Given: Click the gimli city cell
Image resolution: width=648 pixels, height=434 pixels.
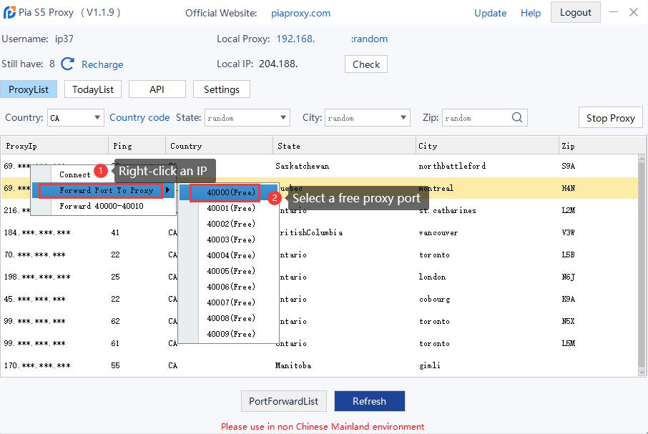Looking at the screenshot, I should click(x=429, y=365).
